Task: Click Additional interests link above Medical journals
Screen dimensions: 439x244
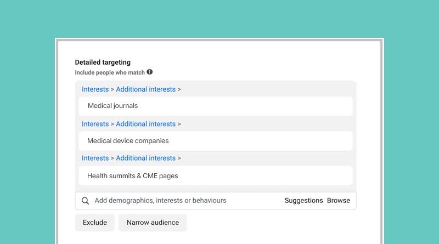Action: 145,89
